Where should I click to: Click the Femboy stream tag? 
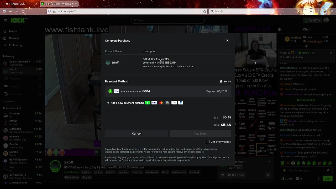tap(137, 172)
